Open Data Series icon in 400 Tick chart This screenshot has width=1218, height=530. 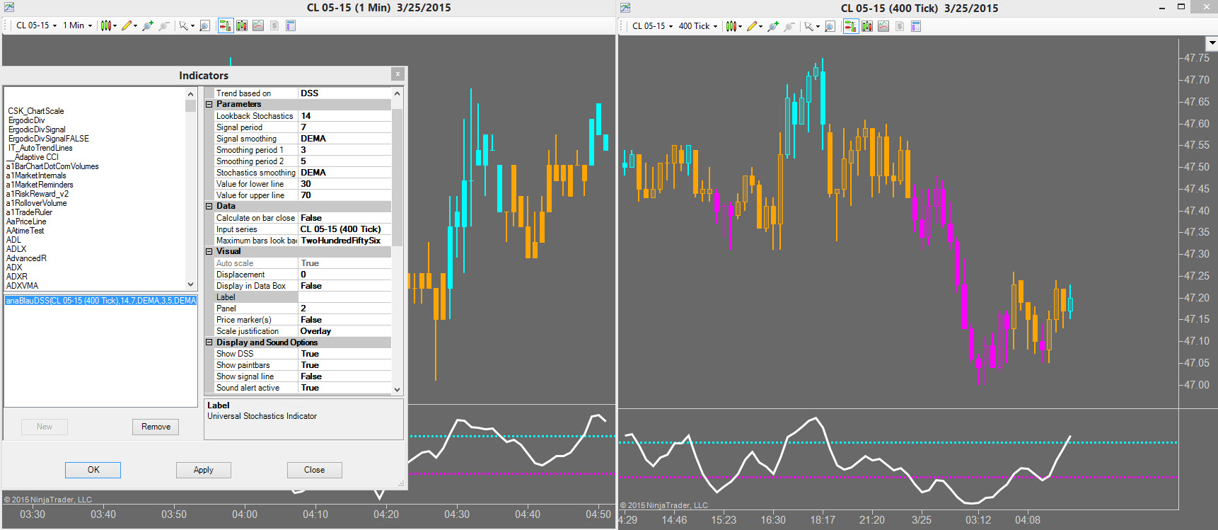coord(867,26)
